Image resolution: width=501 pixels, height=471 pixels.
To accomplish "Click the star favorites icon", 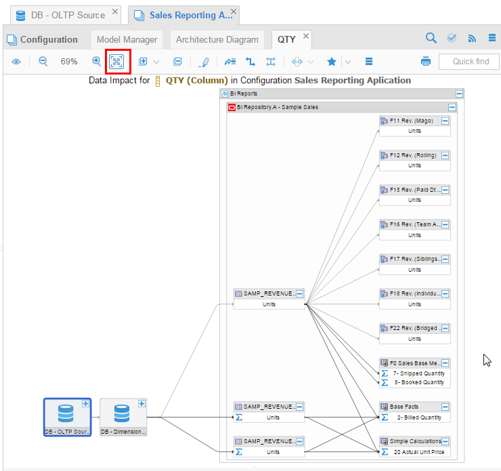I will pyautogui.click(x=332, y=62).
